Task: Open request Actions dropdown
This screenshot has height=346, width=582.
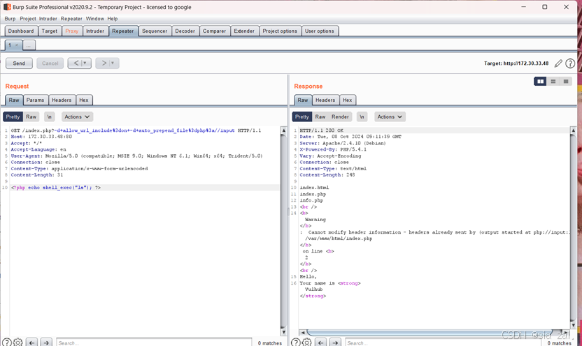Action: coord(77,116)
